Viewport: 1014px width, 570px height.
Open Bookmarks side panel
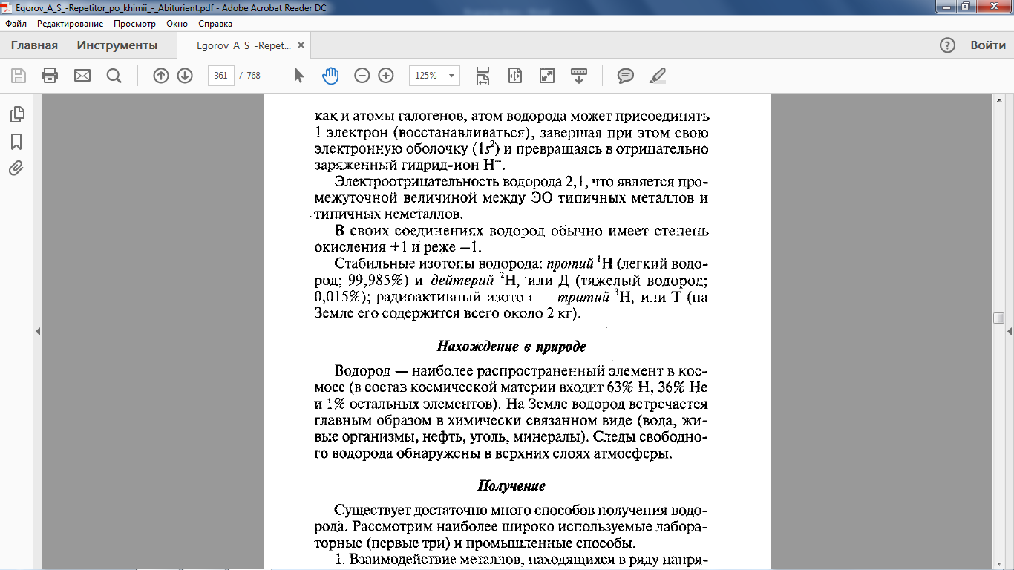[x=16, y=141]
